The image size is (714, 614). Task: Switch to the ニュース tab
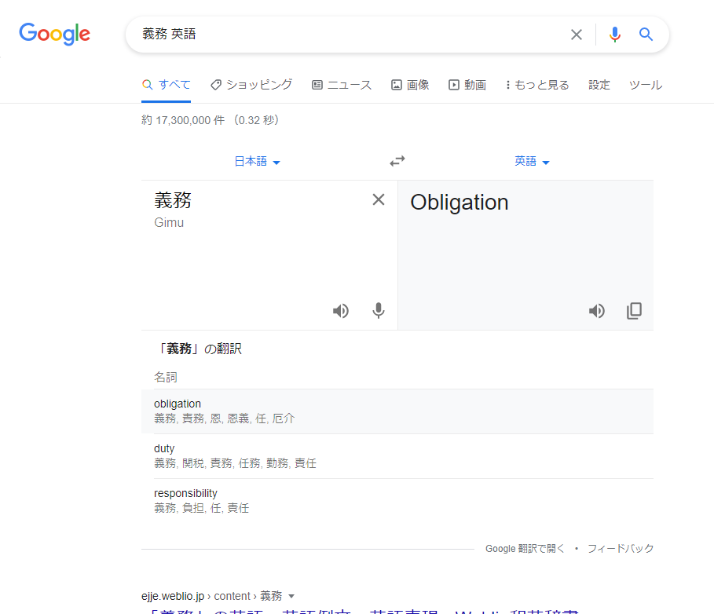tap(342, 85)
